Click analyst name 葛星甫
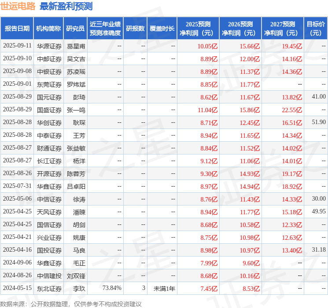 [76, 46]
